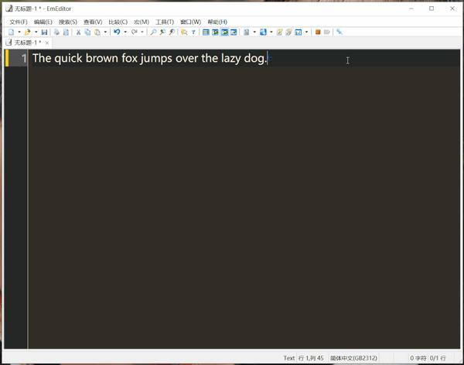Click the first yellow notes icon

279,32
